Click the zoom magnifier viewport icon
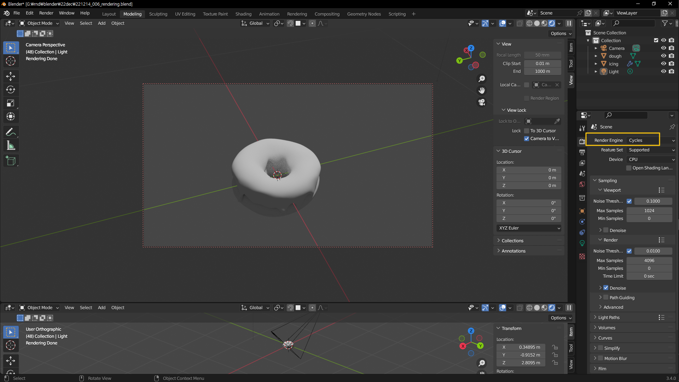This screenshot has width=679, height=382. tap(482, 79)
